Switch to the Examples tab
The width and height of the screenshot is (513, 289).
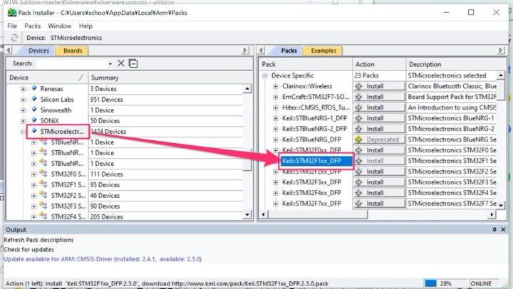click(x=323, y=51)
